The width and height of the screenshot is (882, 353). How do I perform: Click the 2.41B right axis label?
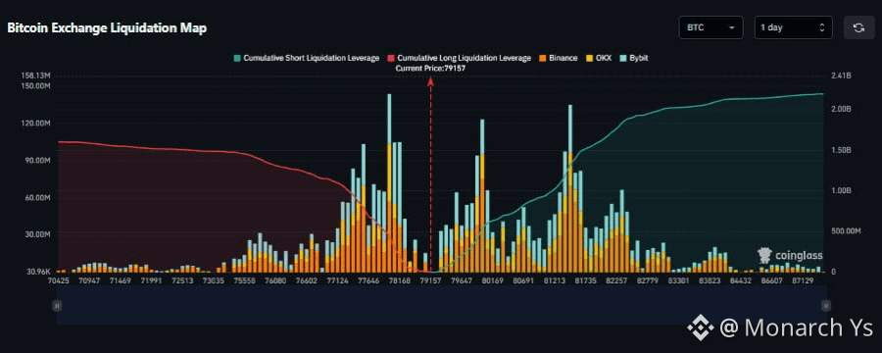point(841,76)
